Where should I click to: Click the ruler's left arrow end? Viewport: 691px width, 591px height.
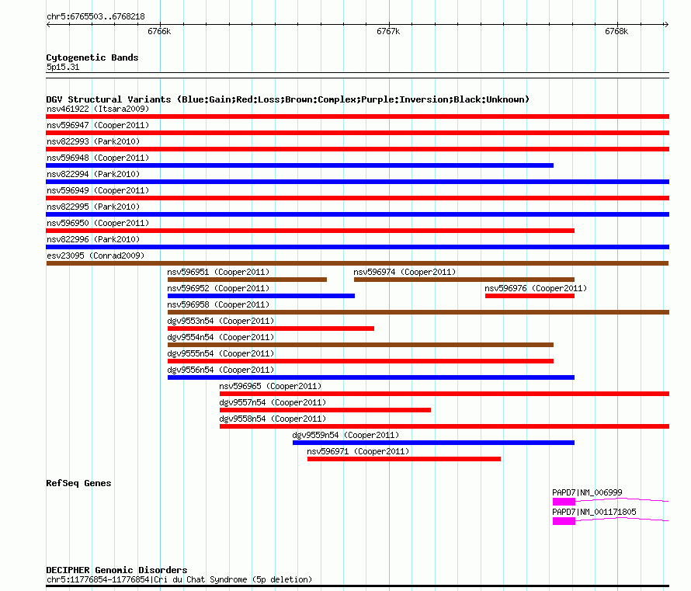pos(48,25)
